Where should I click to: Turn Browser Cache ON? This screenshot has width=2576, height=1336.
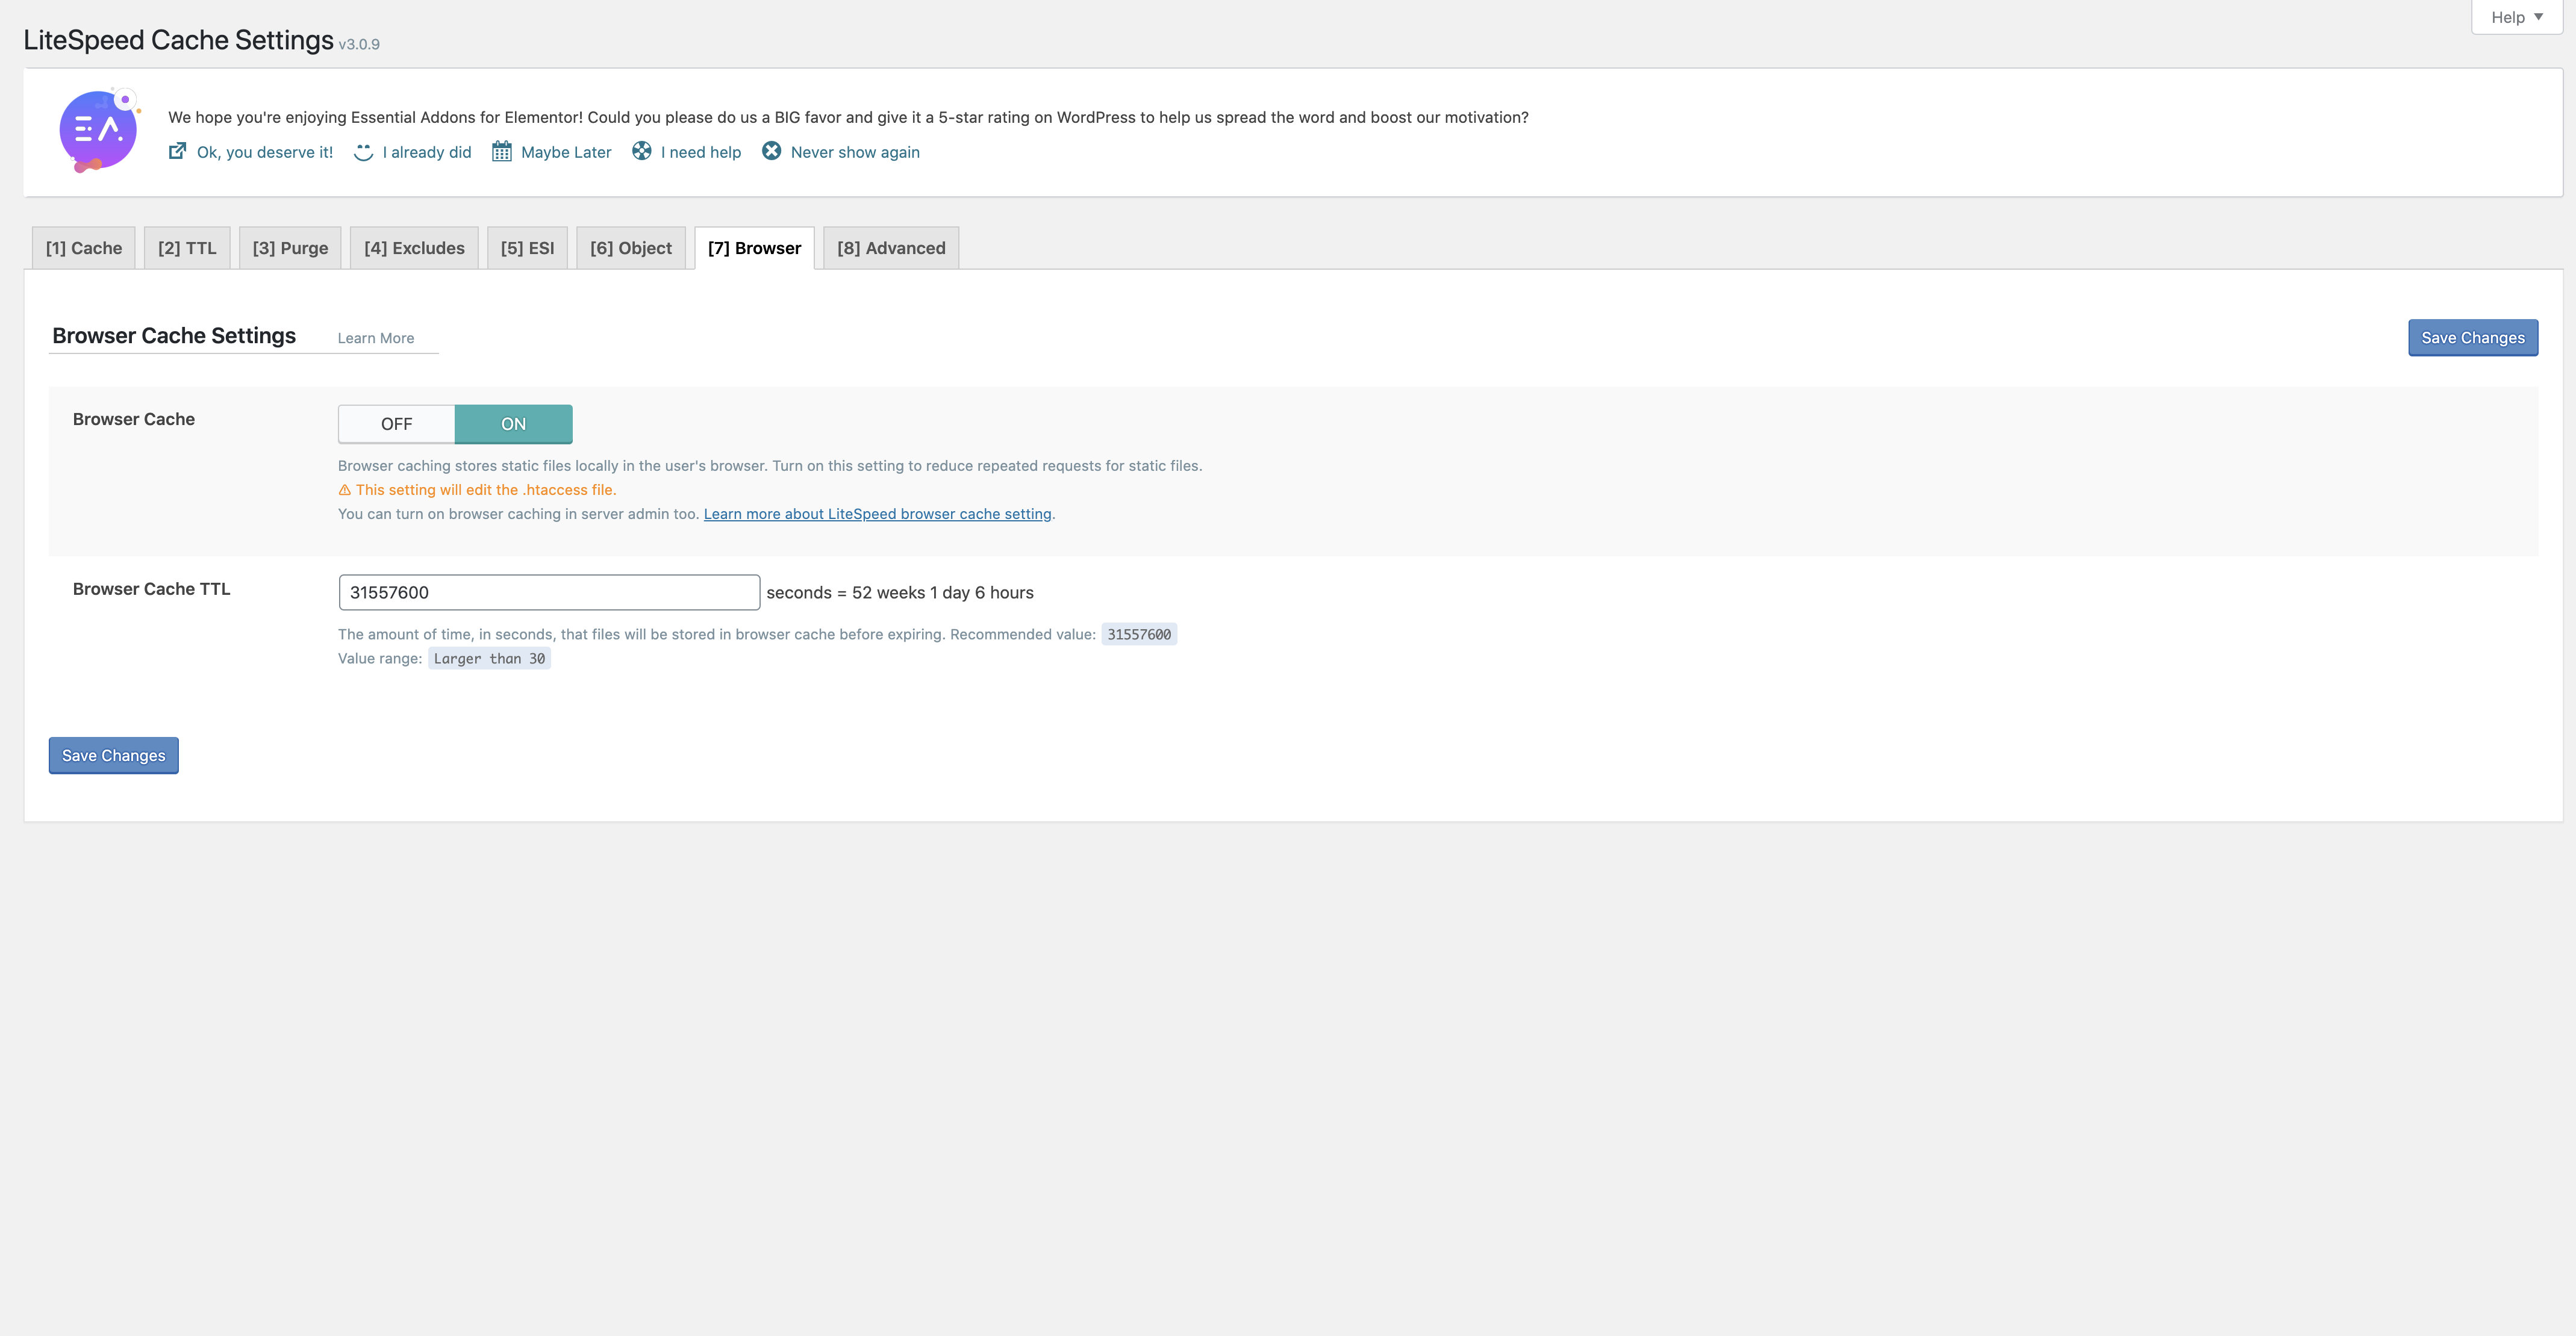click(513, 424)
